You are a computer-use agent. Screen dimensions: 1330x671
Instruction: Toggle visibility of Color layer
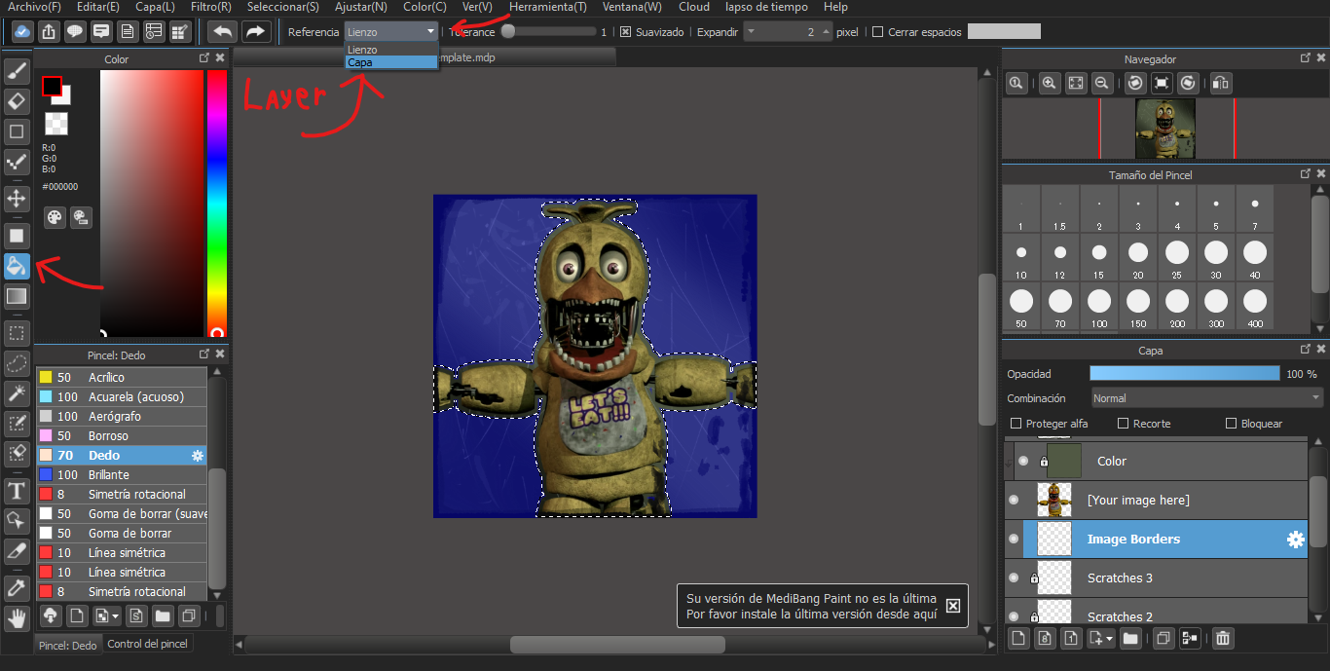pyautogui.click(x=1022, y=461)
